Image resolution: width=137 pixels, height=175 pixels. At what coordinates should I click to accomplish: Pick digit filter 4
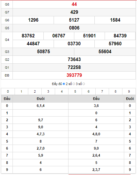click(62, 91)
